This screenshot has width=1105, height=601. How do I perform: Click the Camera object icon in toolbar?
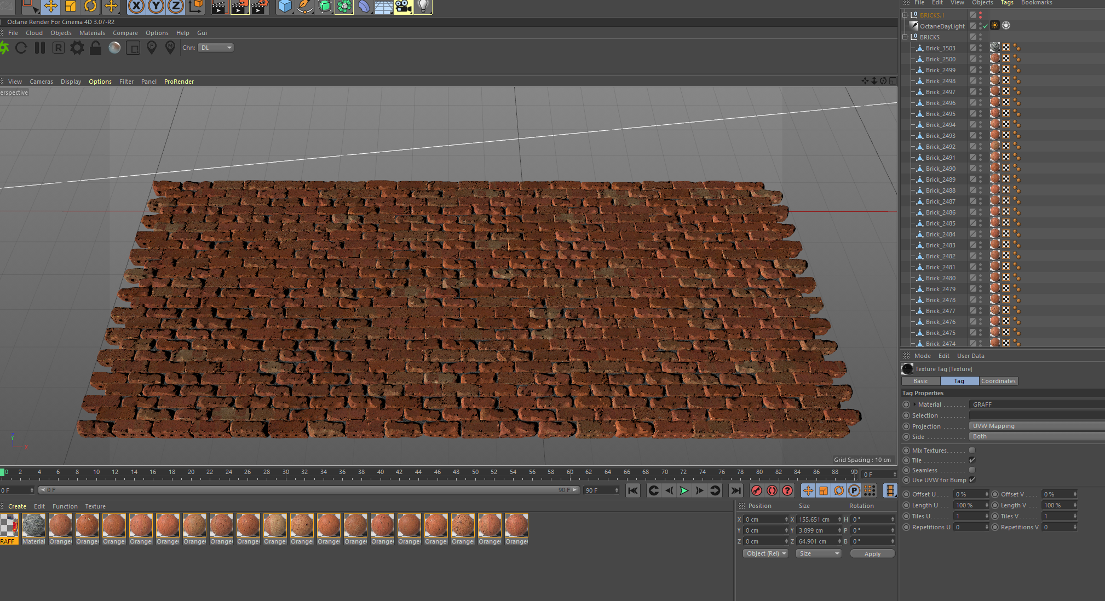click(403, 7)
